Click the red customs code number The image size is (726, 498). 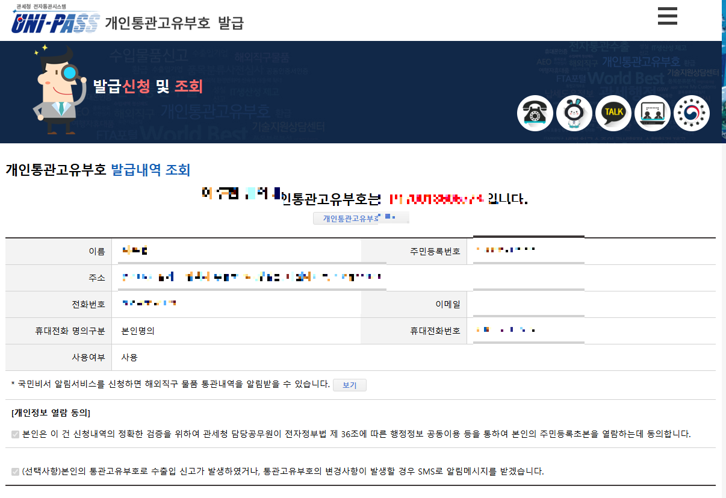[x=436, y=198]
